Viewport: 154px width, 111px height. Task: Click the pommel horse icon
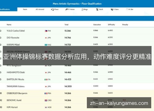[67, 10]
